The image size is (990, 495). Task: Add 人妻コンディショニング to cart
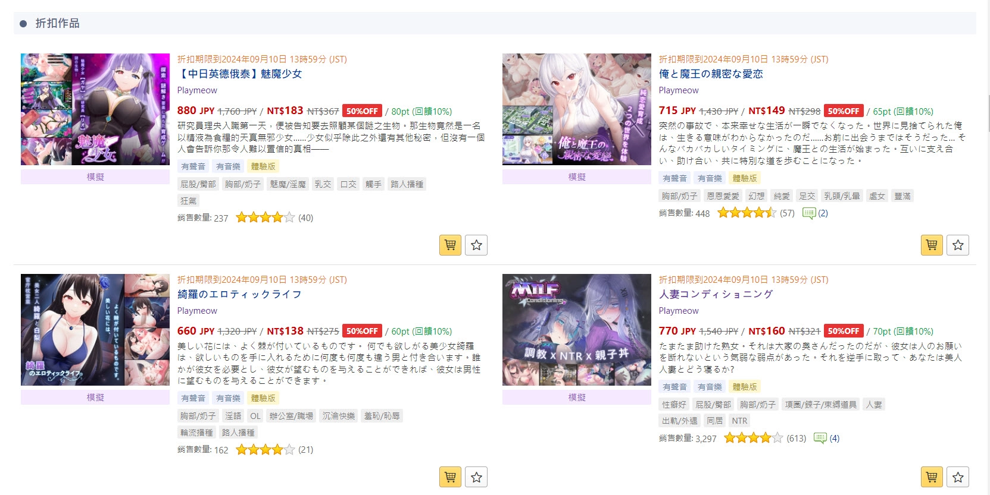tap(932, 477)
